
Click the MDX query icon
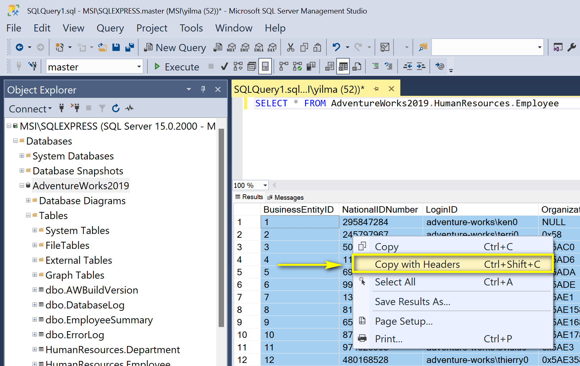click(x=232, y=47)
